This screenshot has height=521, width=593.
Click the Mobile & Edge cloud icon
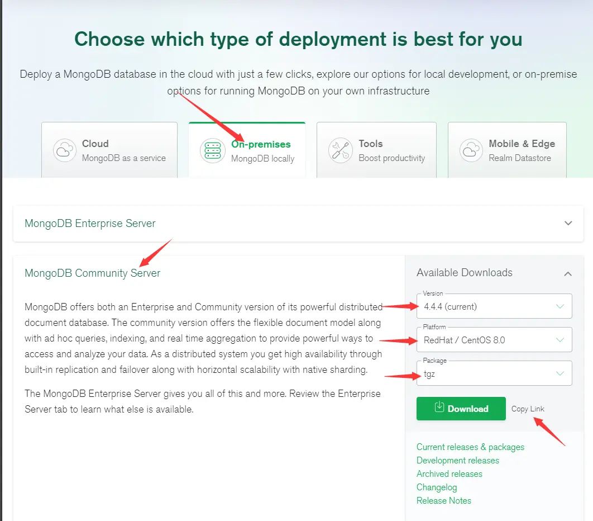(x=471, y=150)
